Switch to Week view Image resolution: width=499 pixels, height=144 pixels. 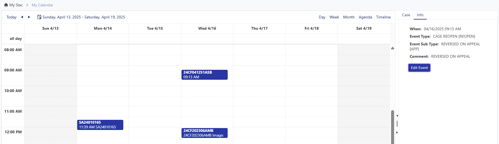pyautogui.click(x=334, y=17)
